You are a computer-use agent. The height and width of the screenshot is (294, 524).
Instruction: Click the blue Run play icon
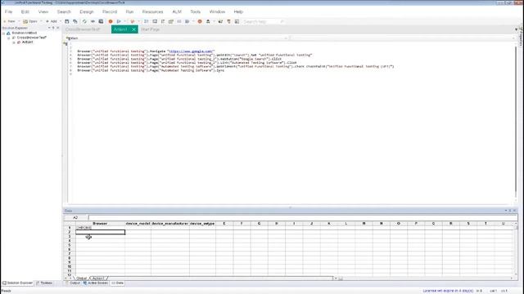click(119, 21)
